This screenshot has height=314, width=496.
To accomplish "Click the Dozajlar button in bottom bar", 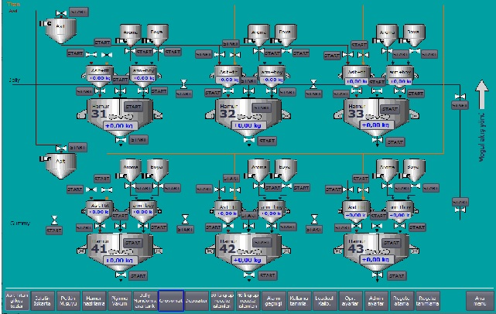I will [x=197, y=300].
